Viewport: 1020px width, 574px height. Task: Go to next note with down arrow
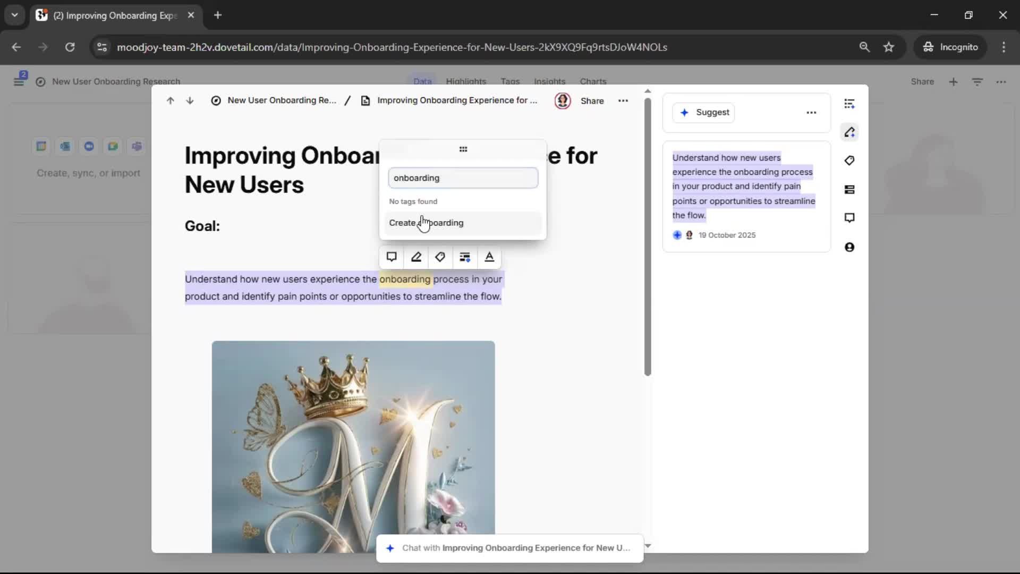click(x=190, y=100)
